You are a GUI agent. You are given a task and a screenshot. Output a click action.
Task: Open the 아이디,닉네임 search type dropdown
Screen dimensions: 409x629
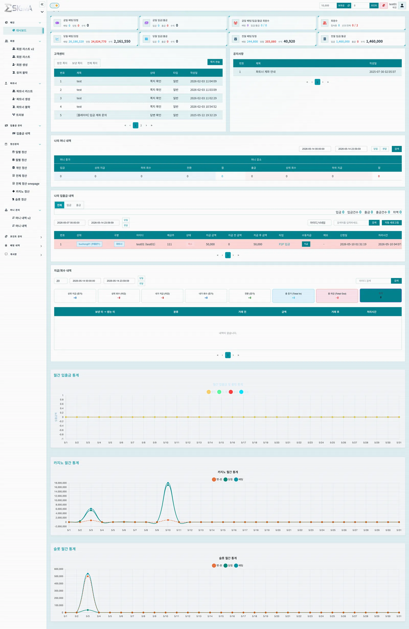(x=319, y=223)
